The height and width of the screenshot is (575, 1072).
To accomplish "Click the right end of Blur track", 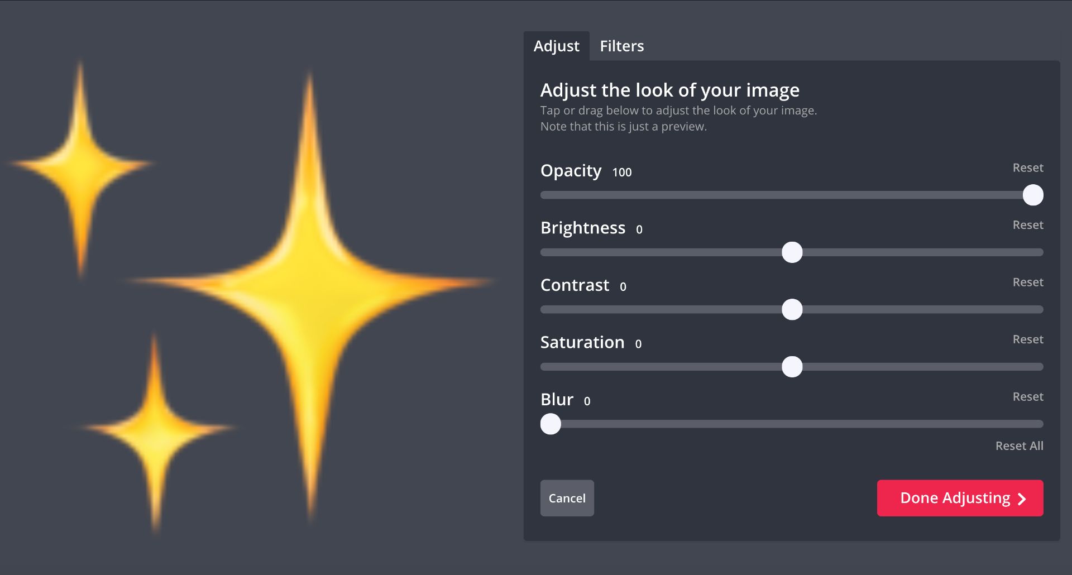I will click(x=1038, y=424).
